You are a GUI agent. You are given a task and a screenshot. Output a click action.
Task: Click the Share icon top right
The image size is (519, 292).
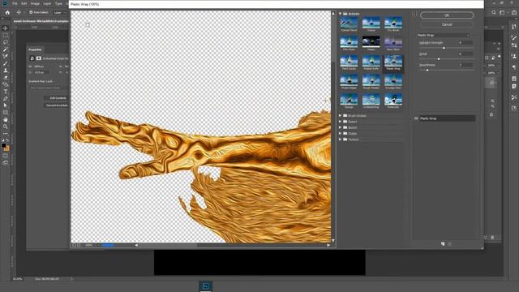pos(514,13)
